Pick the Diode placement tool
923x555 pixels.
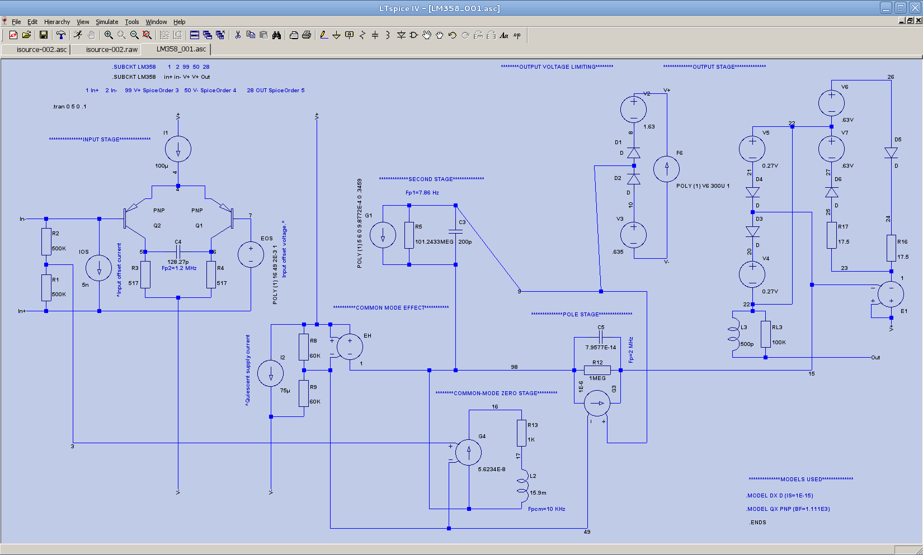click(x=401, y=35)
